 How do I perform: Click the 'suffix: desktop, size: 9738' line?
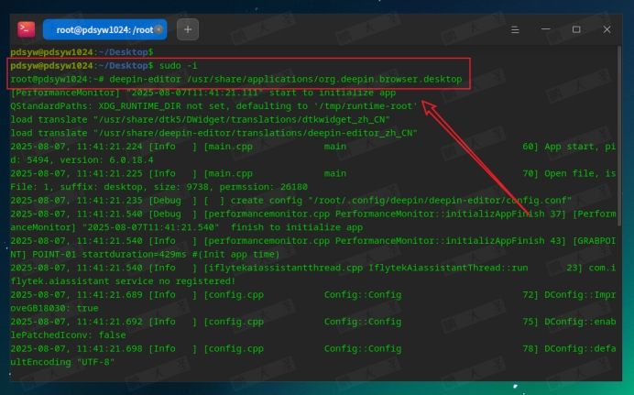pyautogui.click(x=158, y=187)
